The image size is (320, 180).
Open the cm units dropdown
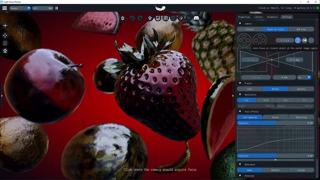tap(304, 77)
